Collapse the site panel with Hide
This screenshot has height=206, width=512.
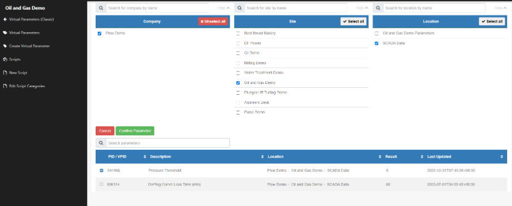(x=362, y=8)
